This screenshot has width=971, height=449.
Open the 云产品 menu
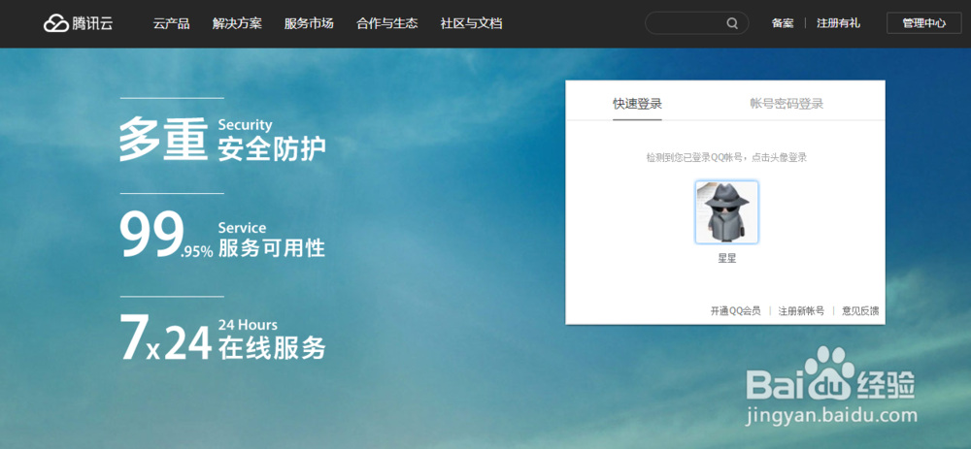(172, 23)
